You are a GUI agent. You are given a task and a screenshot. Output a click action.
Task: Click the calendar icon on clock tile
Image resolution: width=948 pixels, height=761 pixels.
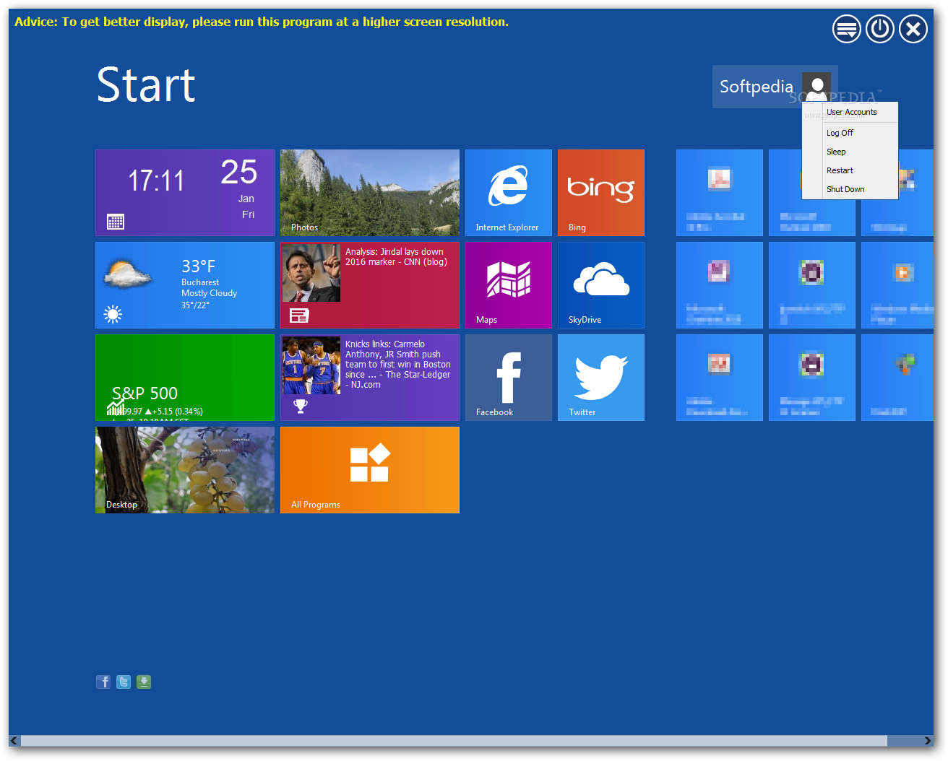[x=116, y=222]
